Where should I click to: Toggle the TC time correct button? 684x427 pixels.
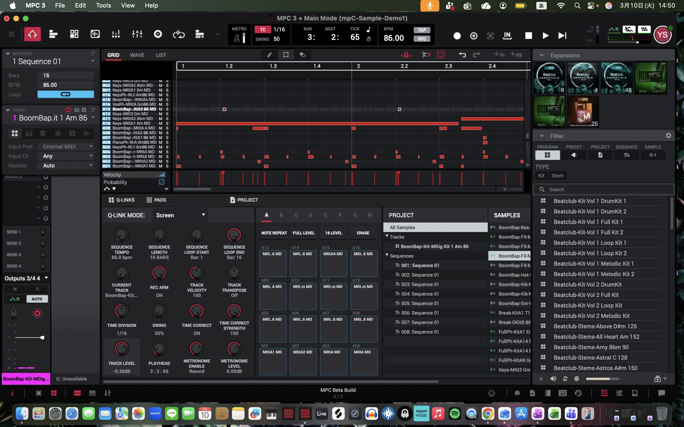tap(263, 30)
